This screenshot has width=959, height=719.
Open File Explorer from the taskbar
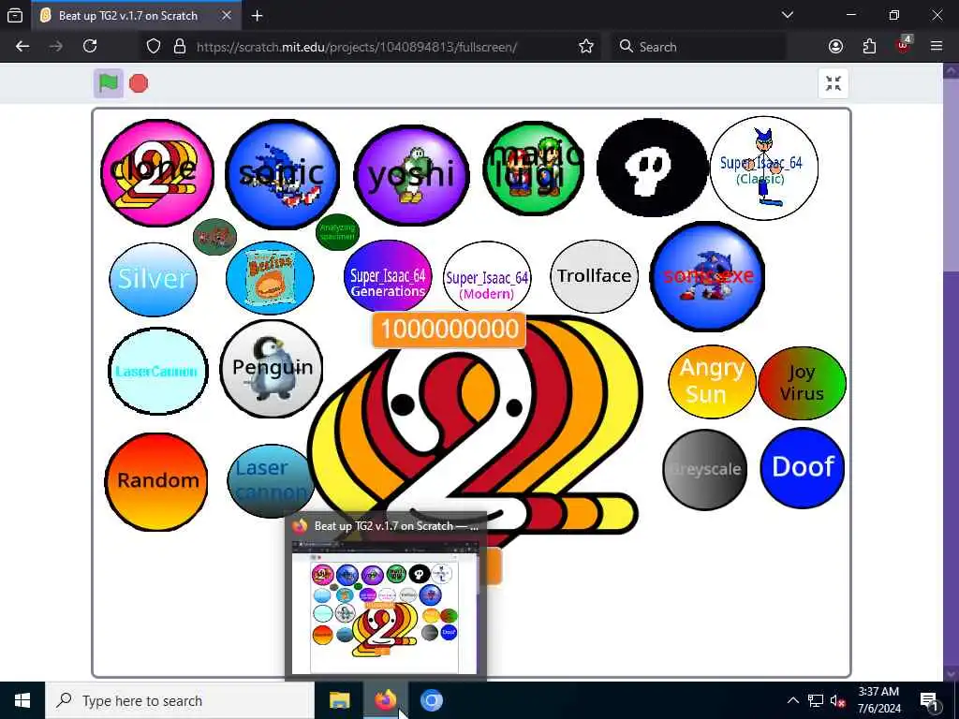coord(339,700)
